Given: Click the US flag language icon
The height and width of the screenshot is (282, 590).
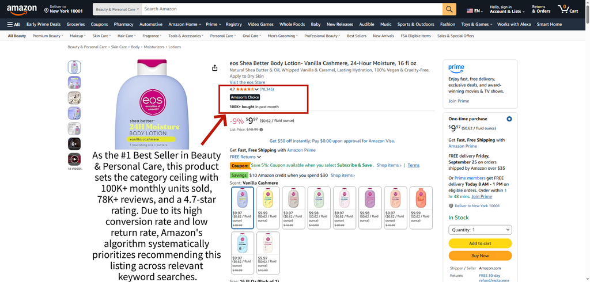Looking at the screenshot, I should 470,11.
